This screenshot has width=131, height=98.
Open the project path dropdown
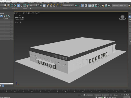point(120,5)
